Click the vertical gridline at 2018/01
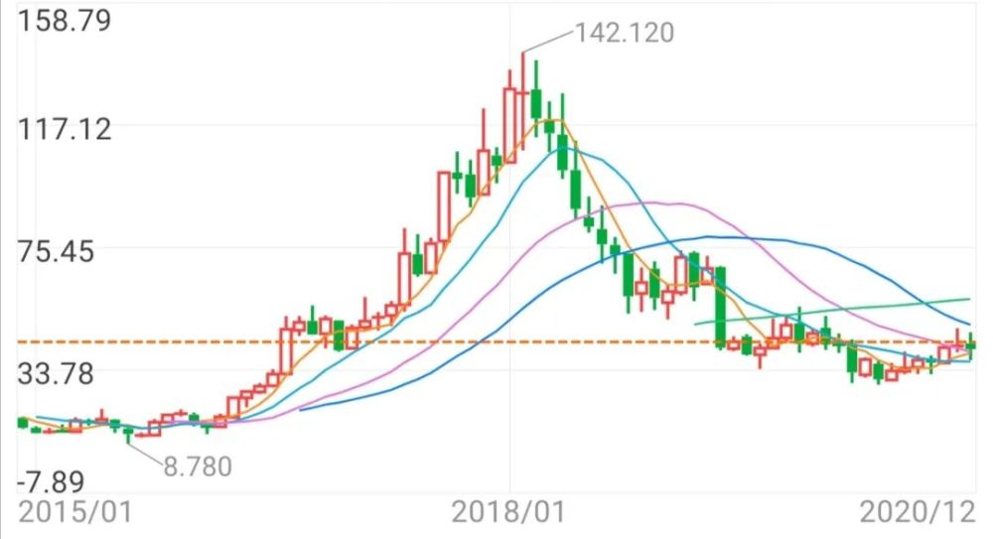 510,253
